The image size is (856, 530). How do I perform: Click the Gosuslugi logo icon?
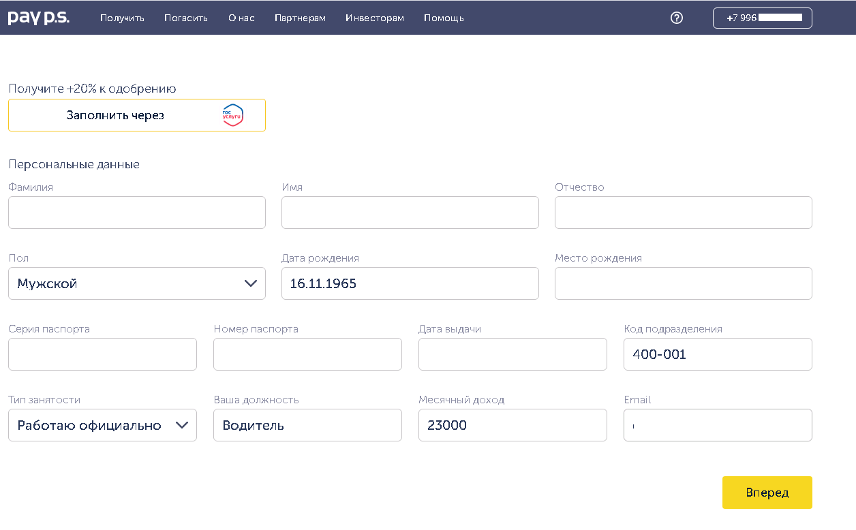click(x=232, y=115)
